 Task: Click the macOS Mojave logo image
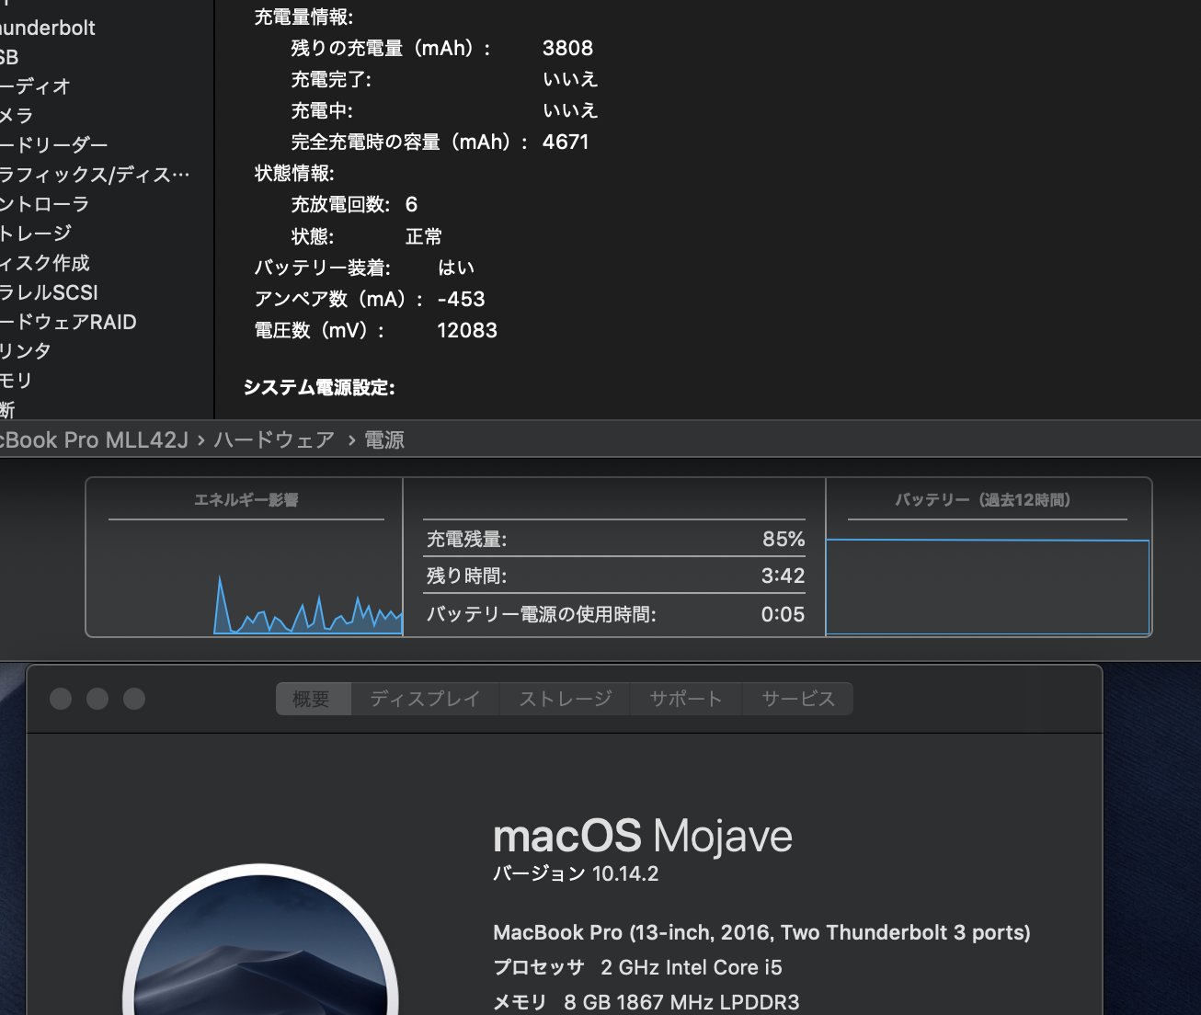[260, 940]
